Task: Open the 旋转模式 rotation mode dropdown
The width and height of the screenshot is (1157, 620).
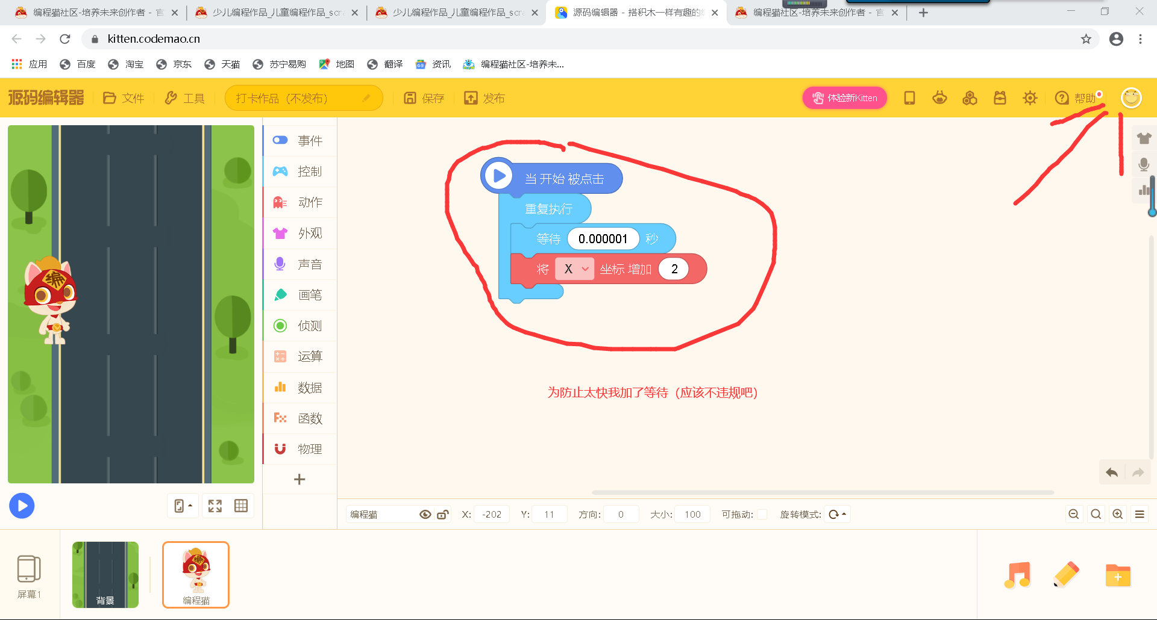Action: coord(837,514)
